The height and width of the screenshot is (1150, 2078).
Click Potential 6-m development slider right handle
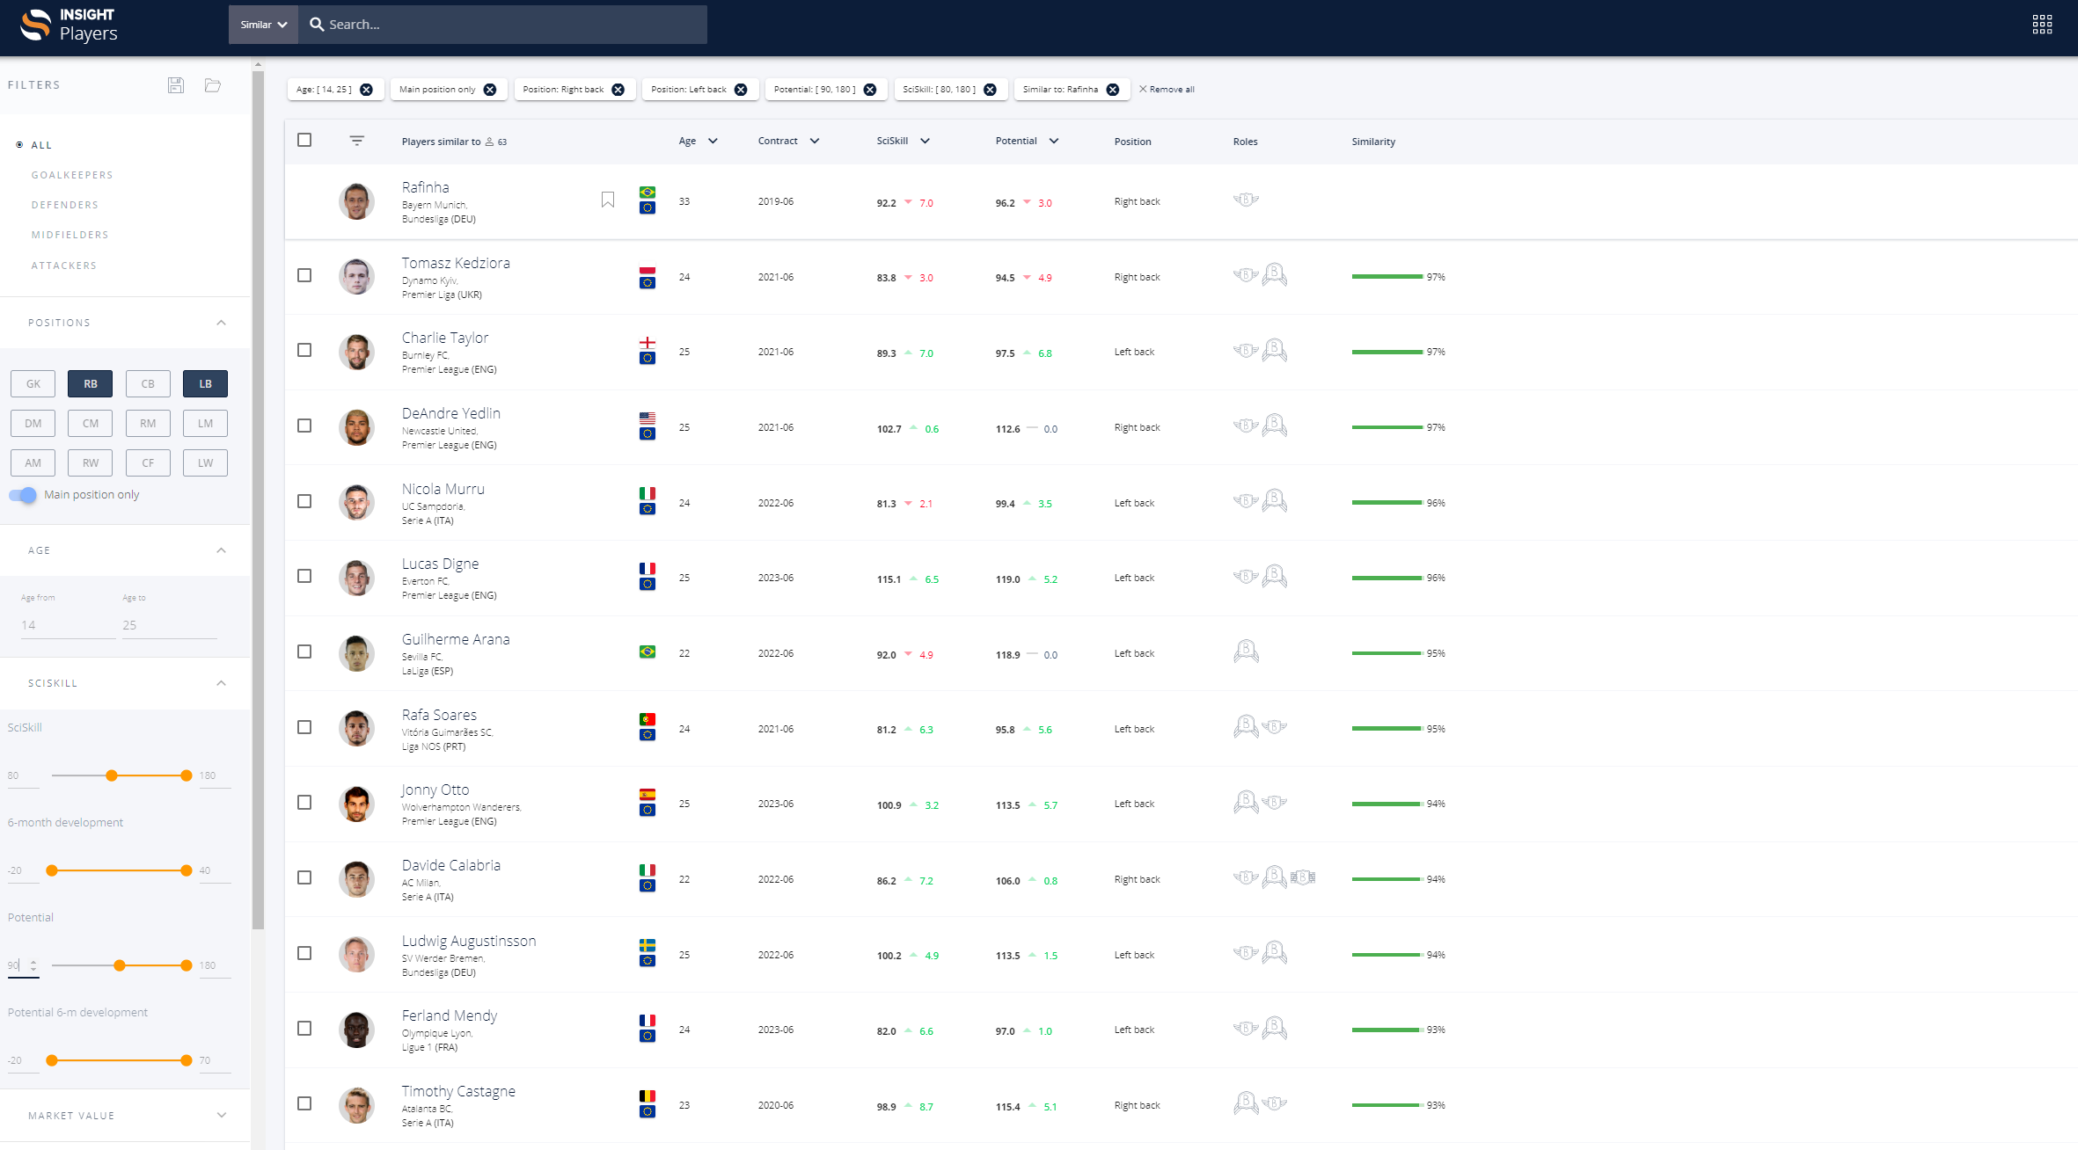[x=186, y=1060]
